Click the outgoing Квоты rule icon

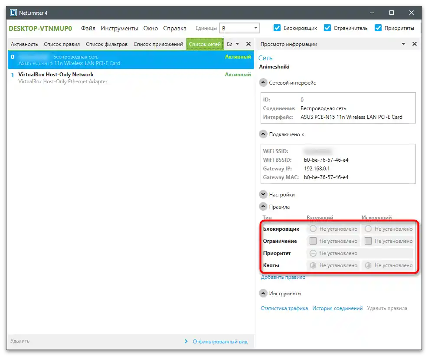click(x=368, y=265)
